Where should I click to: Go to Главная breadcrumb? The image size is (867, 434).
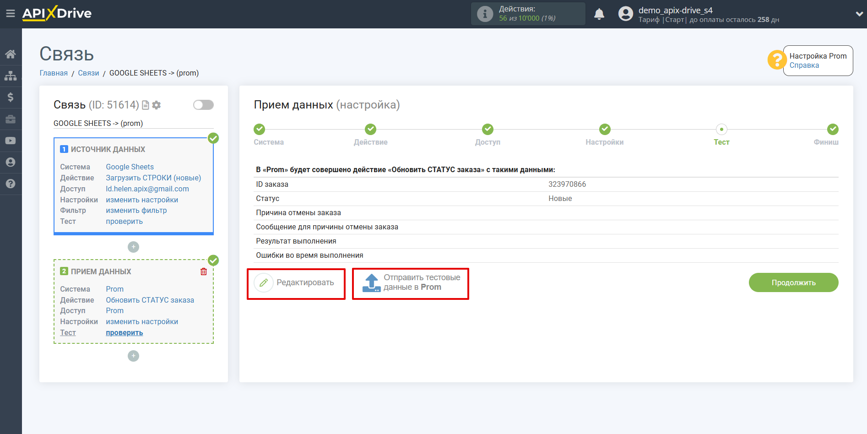coord(54,73)
